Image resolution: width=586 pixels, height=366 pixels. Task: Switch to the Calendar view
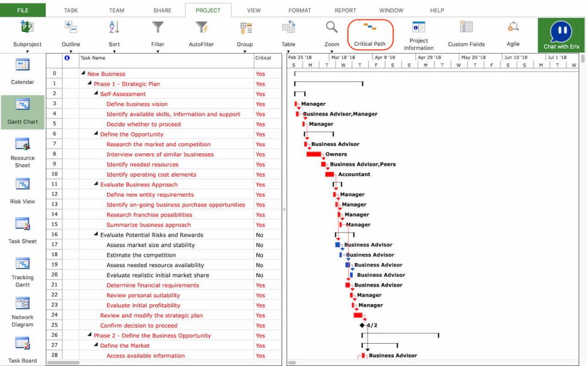[22, 71]
